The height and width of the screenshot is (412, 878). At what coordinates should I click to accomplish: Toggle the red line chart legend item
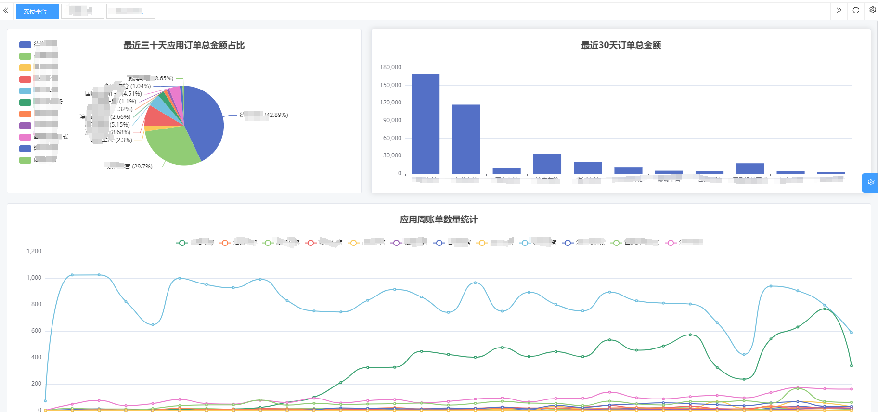pyautogui.click(x=323, y=243)
